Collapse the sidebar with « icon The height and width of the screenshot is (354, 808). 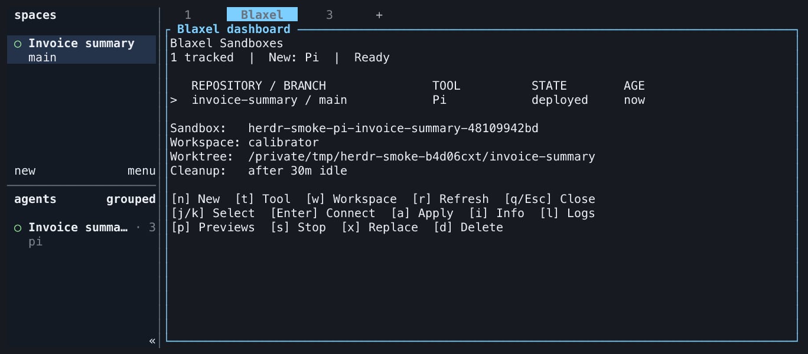click(x=152, y=341)
